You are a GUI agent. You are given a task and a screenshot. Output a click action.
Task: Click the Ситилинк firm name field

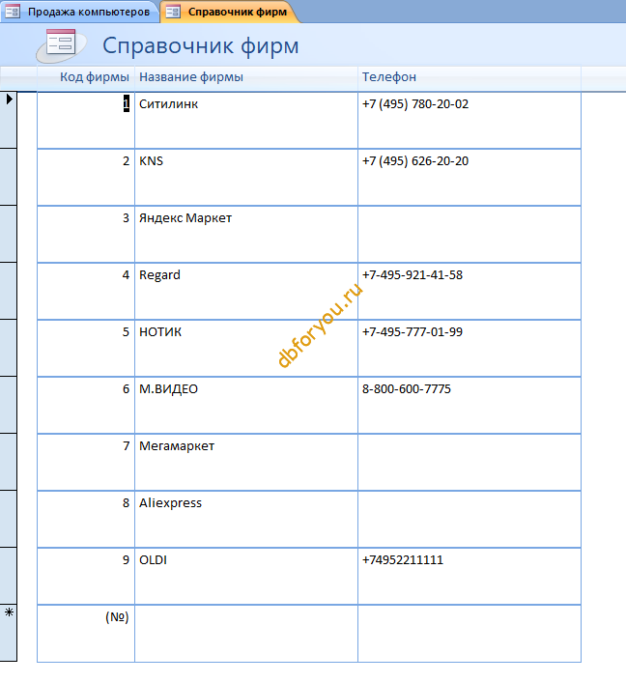coord(246,120)
